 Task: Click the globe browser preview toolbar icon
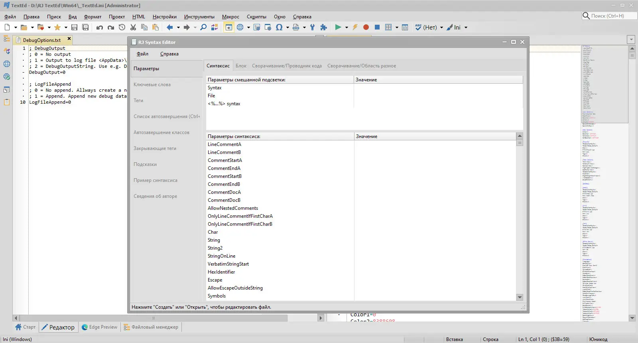click(240, 27)
